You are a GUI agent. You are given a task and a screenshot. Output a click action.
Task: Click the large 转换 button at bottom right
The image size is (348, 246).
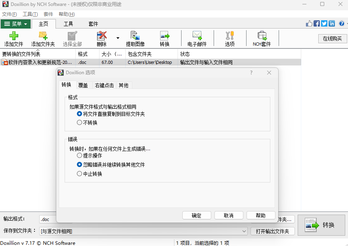point(321,225)
